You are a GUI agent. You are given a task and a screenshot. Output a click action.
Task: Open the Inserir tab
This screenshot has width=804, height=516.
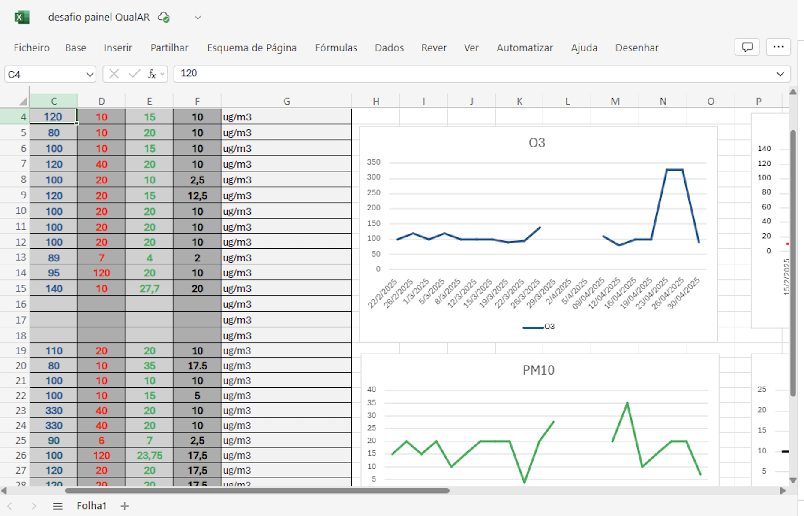[x=118, y=48]
